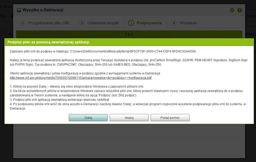Click the step 4 number circle
Screen dimensions: 256x162
(x=174, y=23)
